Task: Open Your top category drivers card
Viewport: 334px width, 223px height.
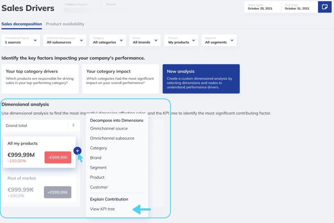Action: [40, 79]
